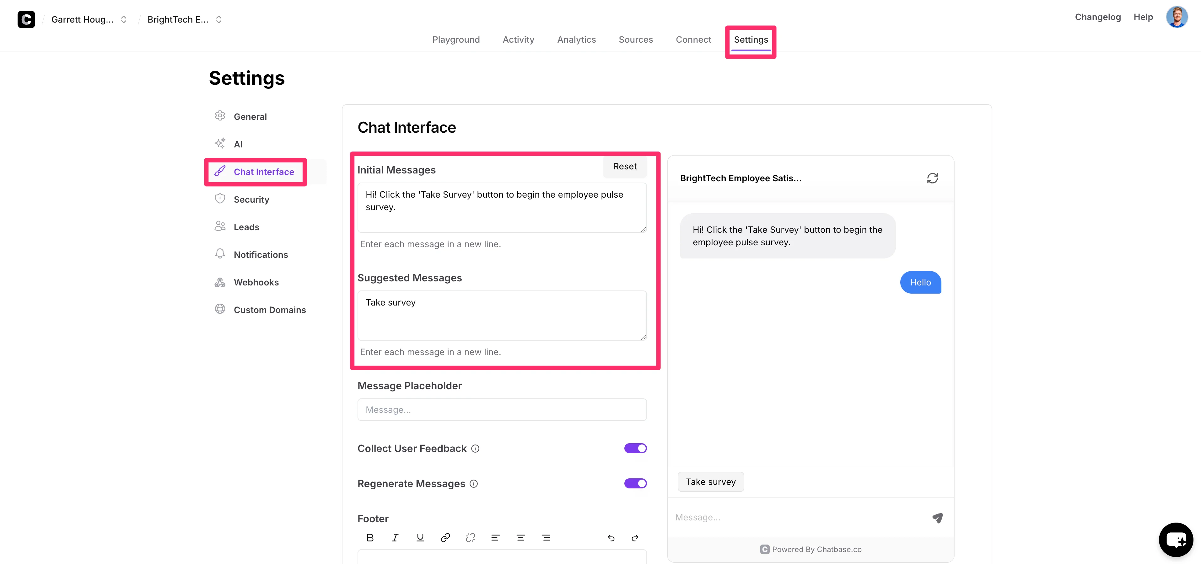This screenshot has width=1201, height=564.
Task: Switch to the Analytics tab
Action: [x=576, y=40]
